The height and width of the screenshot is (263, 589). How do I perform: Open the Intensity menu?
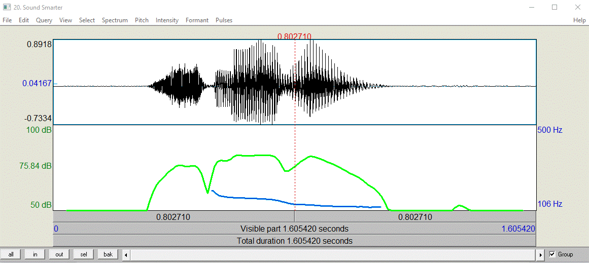167,20
